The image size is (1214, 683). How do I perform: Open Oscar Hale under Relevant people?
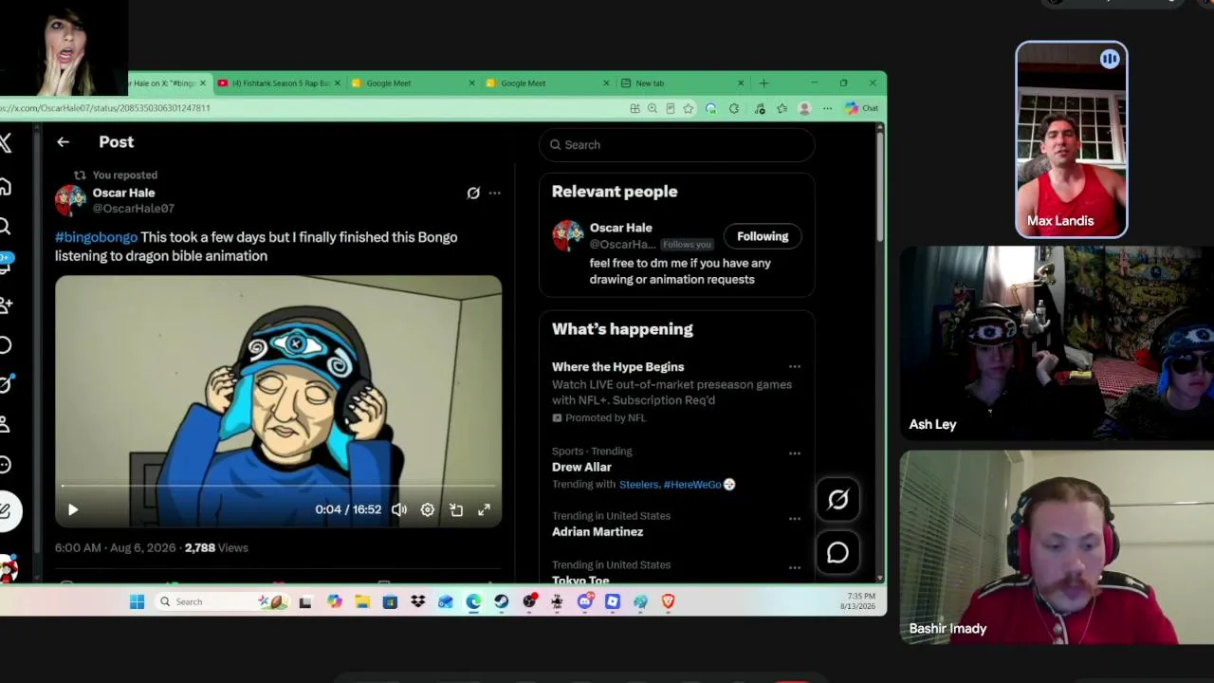click(620, 228)
